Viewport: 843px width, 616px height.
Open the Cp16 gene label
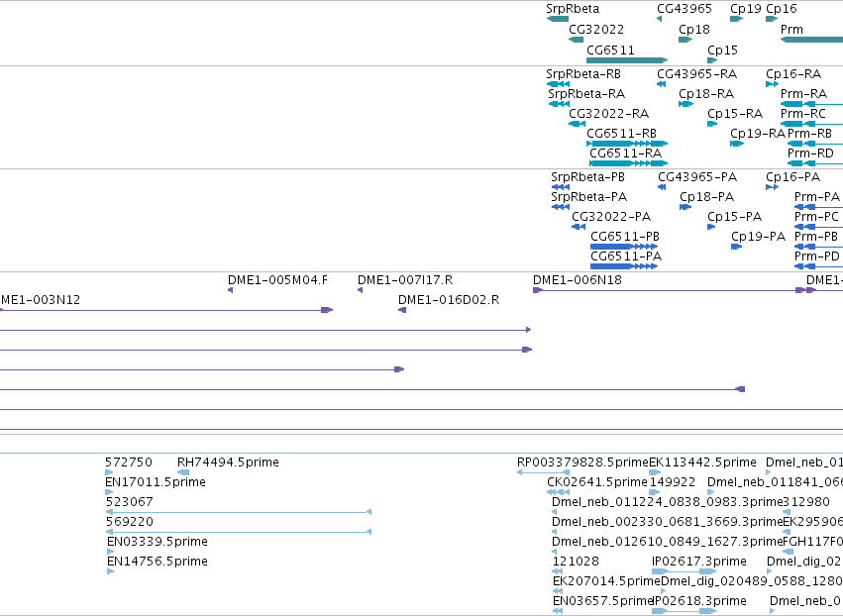(782, 9)
